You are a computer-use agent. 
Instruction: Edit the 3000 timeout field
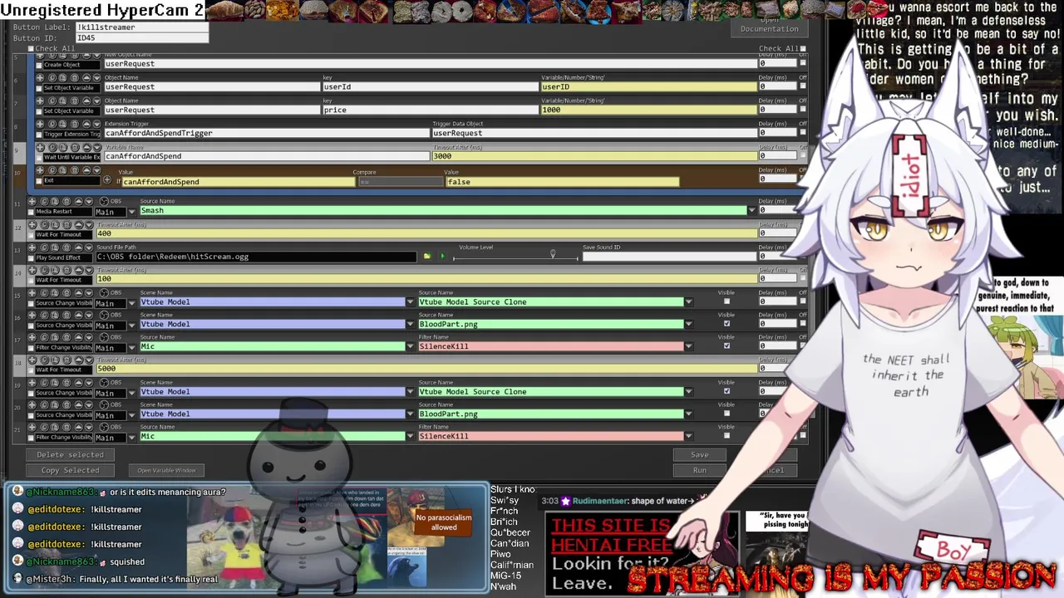pyautogui.click(x=594, y=156)
